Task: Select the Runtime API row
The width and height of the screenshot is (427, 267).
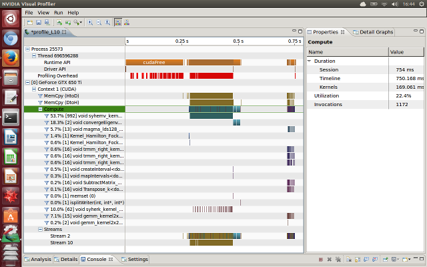Action: (75, 62)
